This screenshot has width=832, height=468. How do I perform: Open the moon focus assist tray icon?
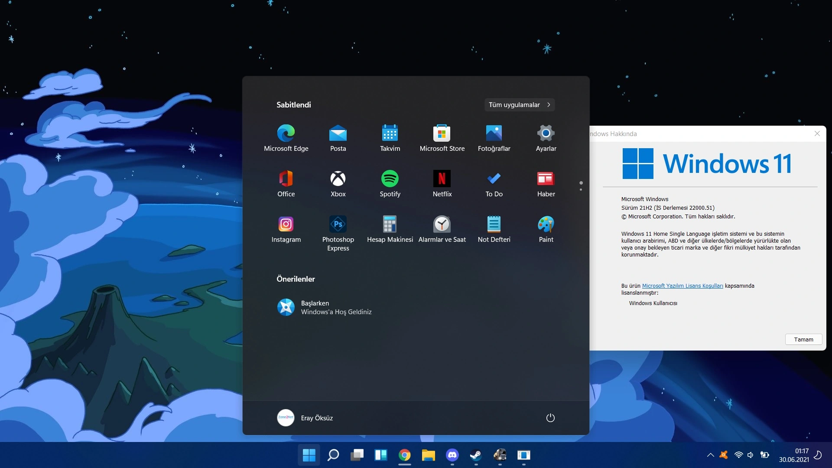click(818, 455)
